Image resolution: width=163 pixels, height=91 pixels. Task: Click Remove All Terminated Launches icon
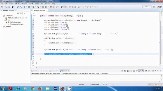[x=128, y=71]
